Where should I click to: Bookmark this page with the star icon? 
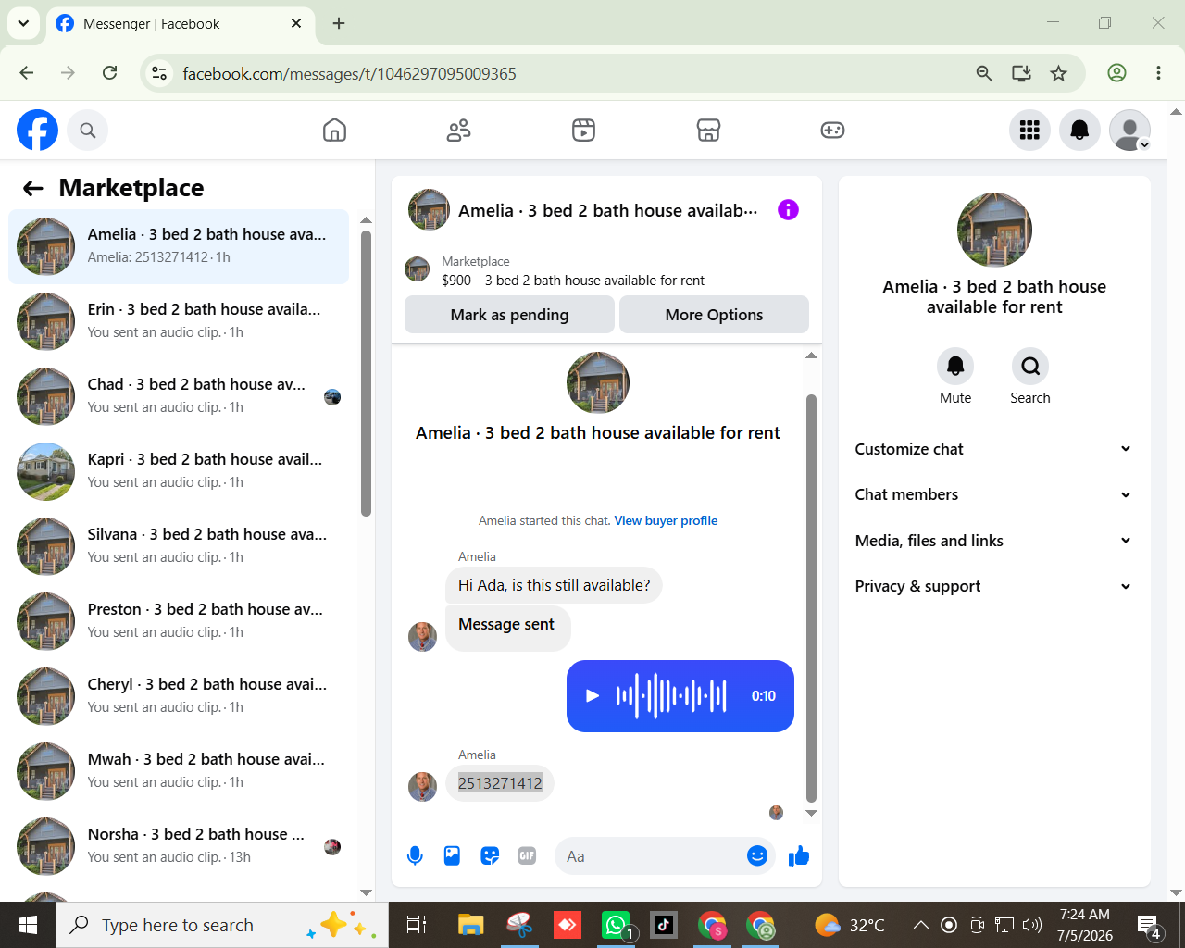1058,73
